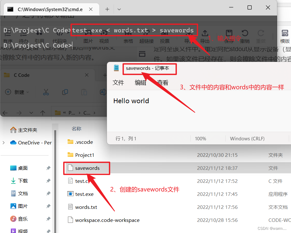Sort files by the 名称 column header

pyautogui.click(x=76, y=129)
